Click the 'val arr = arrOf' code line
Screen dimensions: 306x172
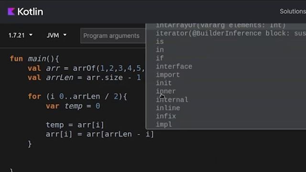click(86, 68)
